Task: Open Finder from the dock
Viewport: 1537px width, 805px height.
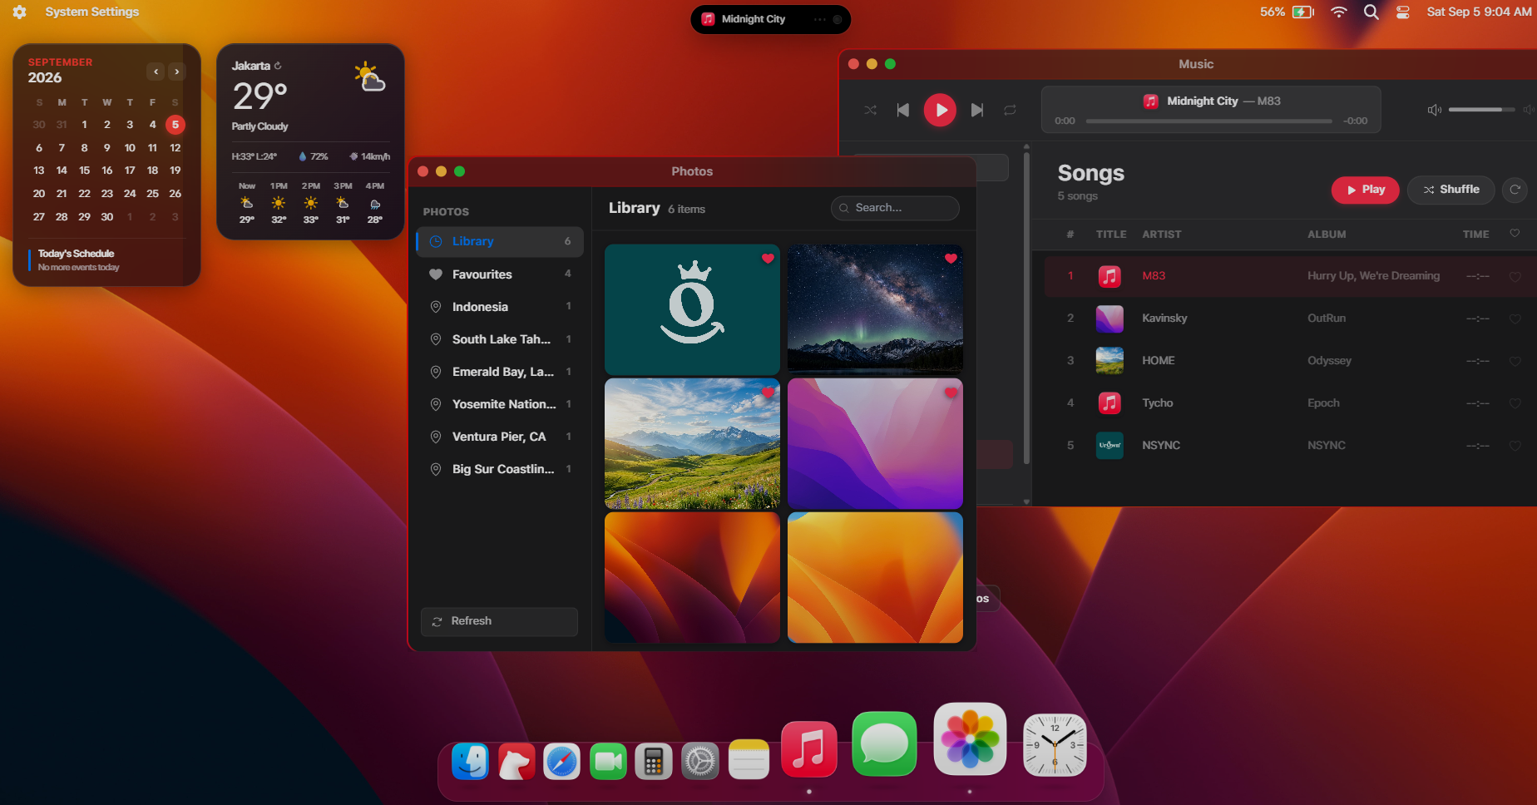Action: click(x=470, y=761)
